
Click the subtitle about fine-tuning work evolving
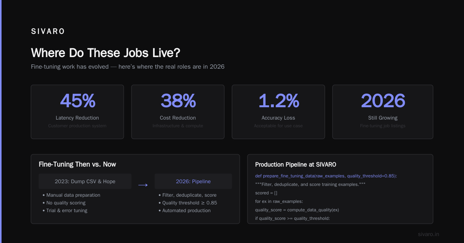(128, 67)
